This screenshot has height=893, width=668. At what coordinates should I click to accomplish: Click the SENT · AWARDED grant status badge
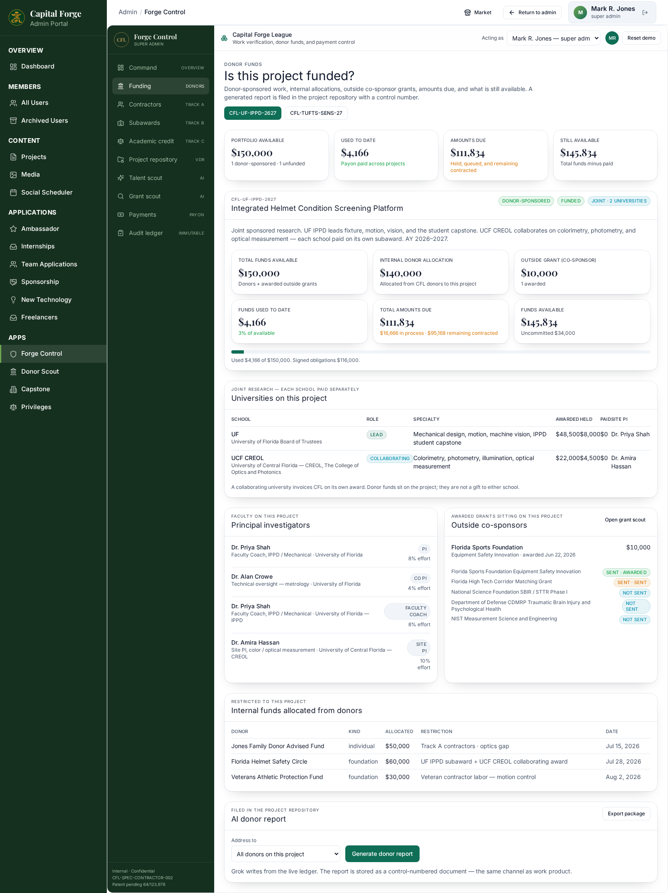[626, 572]
